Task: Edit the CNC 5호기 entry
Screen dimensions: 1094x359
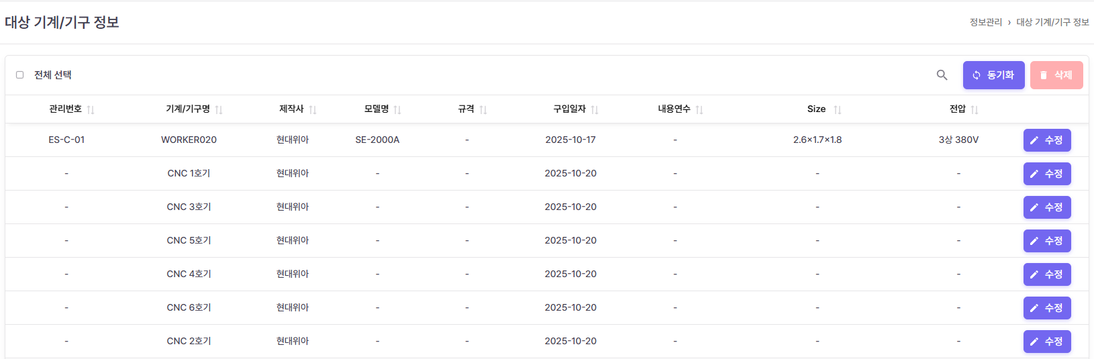Action: [1046, 241]
